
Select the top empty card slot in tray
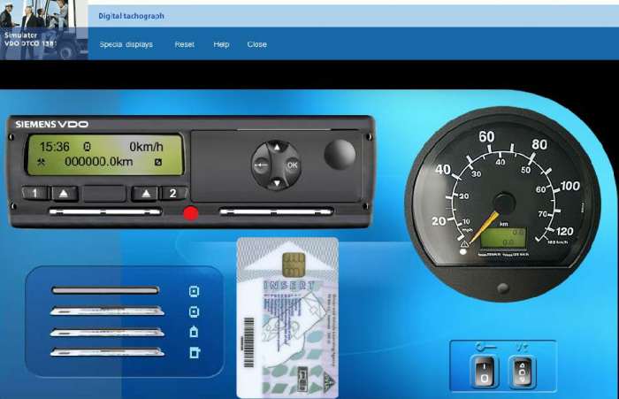point(105,290)
